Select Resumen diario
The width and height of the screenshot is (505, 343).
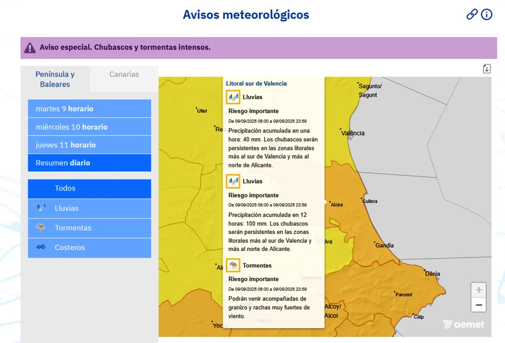pyautogui.click(x=89, y=163)
